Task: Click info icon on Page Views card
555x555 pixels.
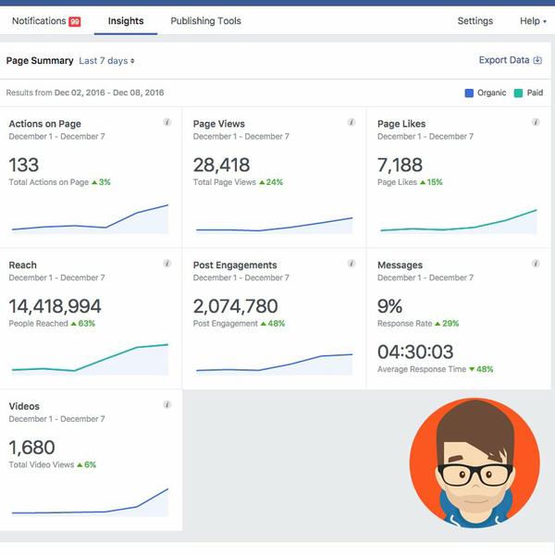Action: coord(351,122)
